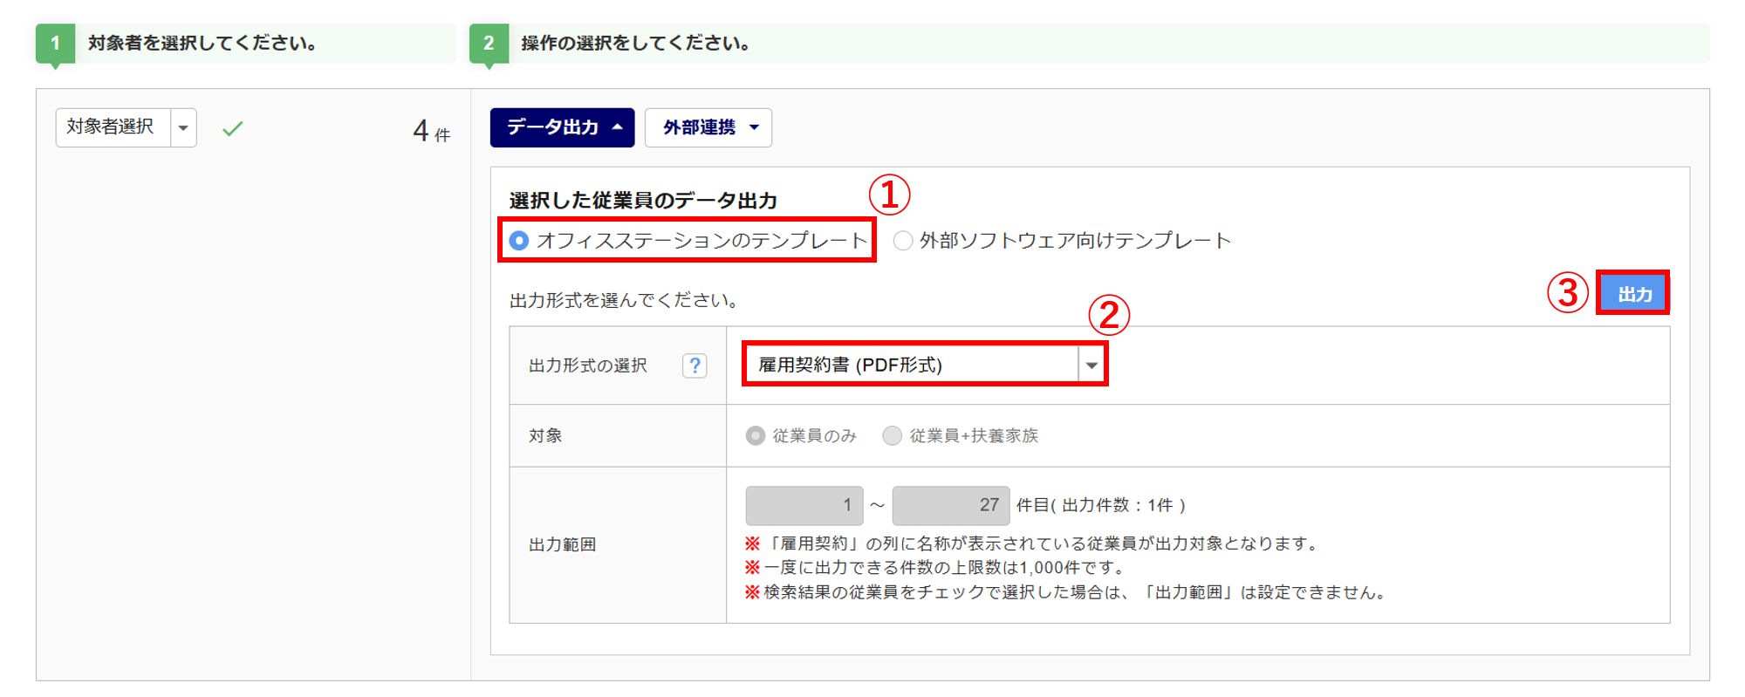This screenshot has width=1745, height=697.
Task: Click the 対象 row label
Action: pos(545,435)
